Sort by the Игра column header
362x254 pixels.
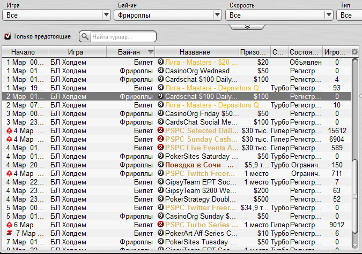77,52
